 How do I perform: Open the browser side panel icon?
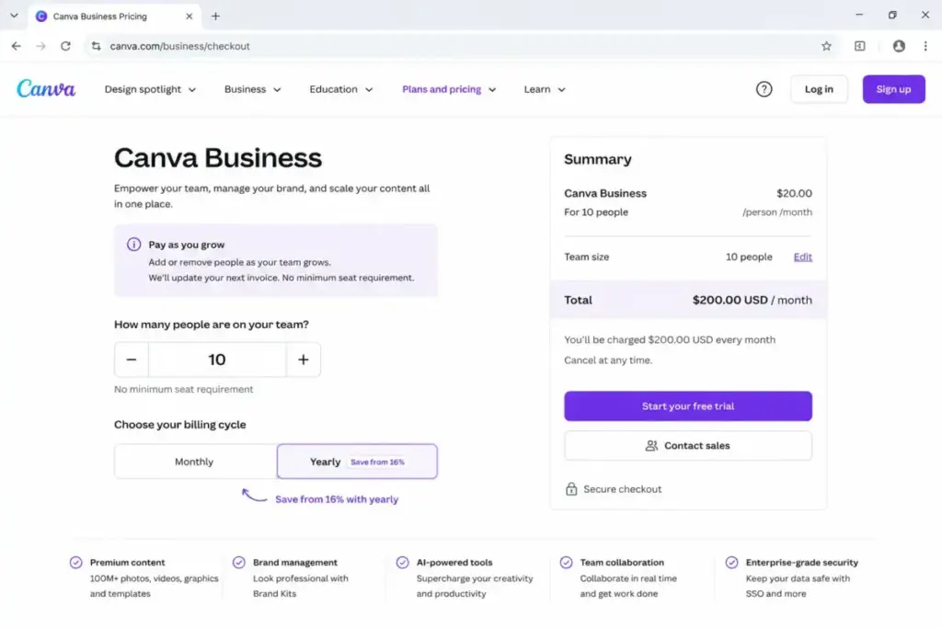(x=860, y=46)
